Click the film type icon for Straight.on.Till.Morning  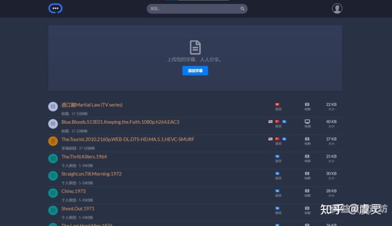click(307, 174)
